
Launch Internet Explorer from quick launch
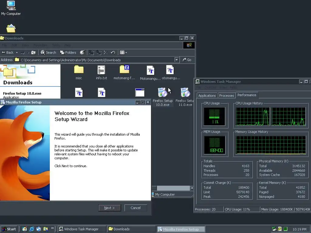point(32,229)
